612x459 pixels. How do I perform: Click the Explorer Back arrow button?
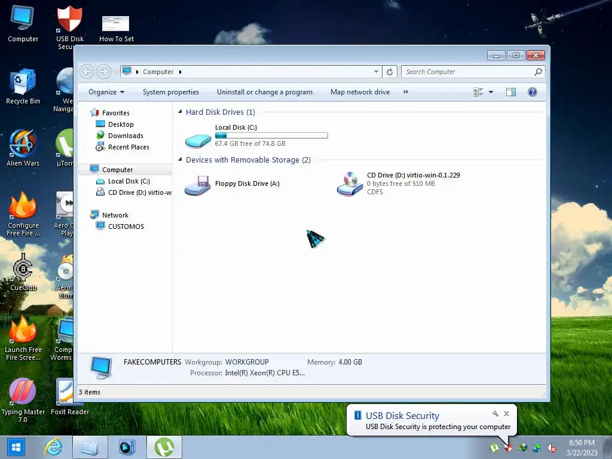coord(87,72)
